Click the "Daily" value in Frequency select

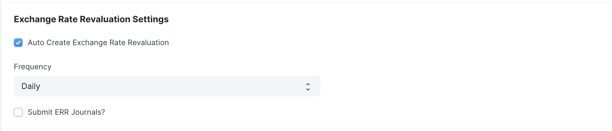[x=31, y=86]
